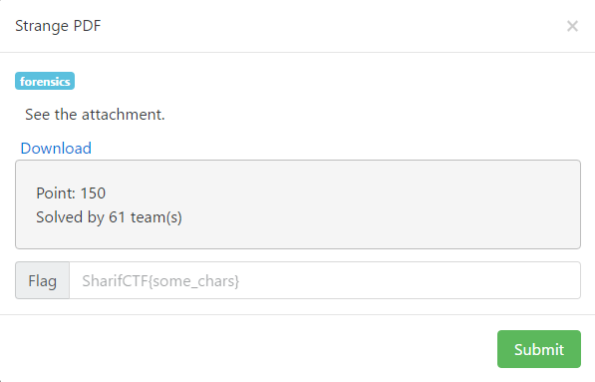595x382 pixels.
Task: Dismiss the modal using the X icon
Action: tap(572, 26)
